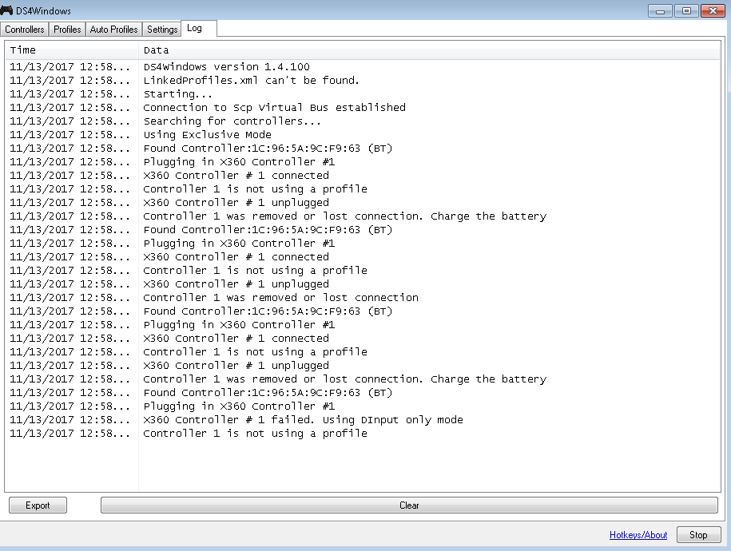Click the Time column header
Viewport: 731px width, 551px height.
click(x=72, y=50)
